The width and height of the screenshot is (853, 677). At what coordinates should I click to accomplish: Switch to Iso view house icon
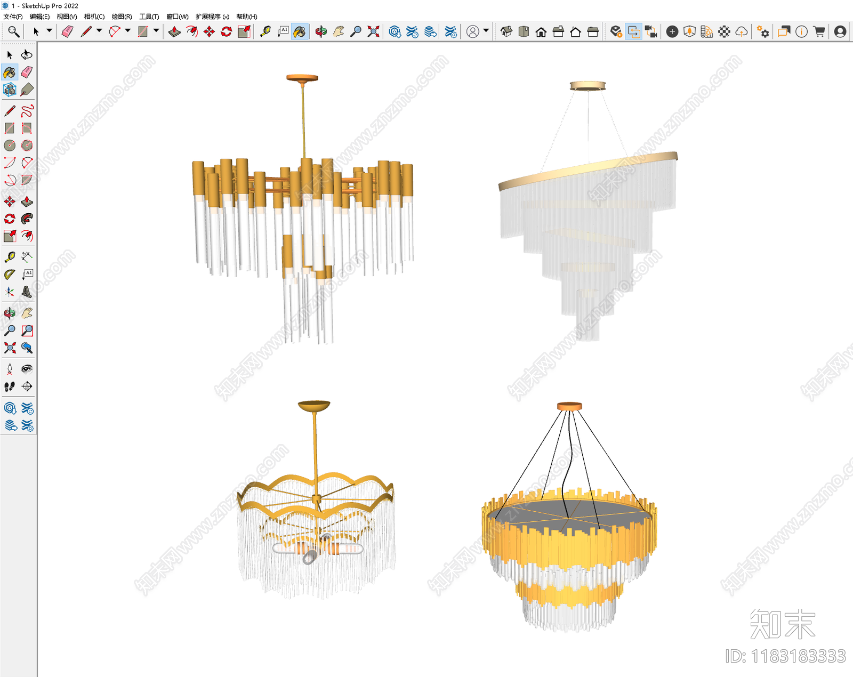point(506,32)
